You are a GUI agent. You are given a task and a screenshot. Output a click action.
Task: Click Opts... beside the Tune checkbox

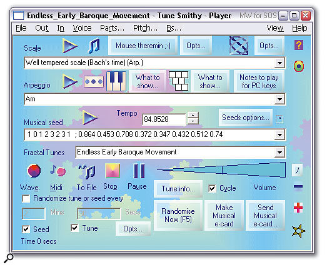click(133, 229)
